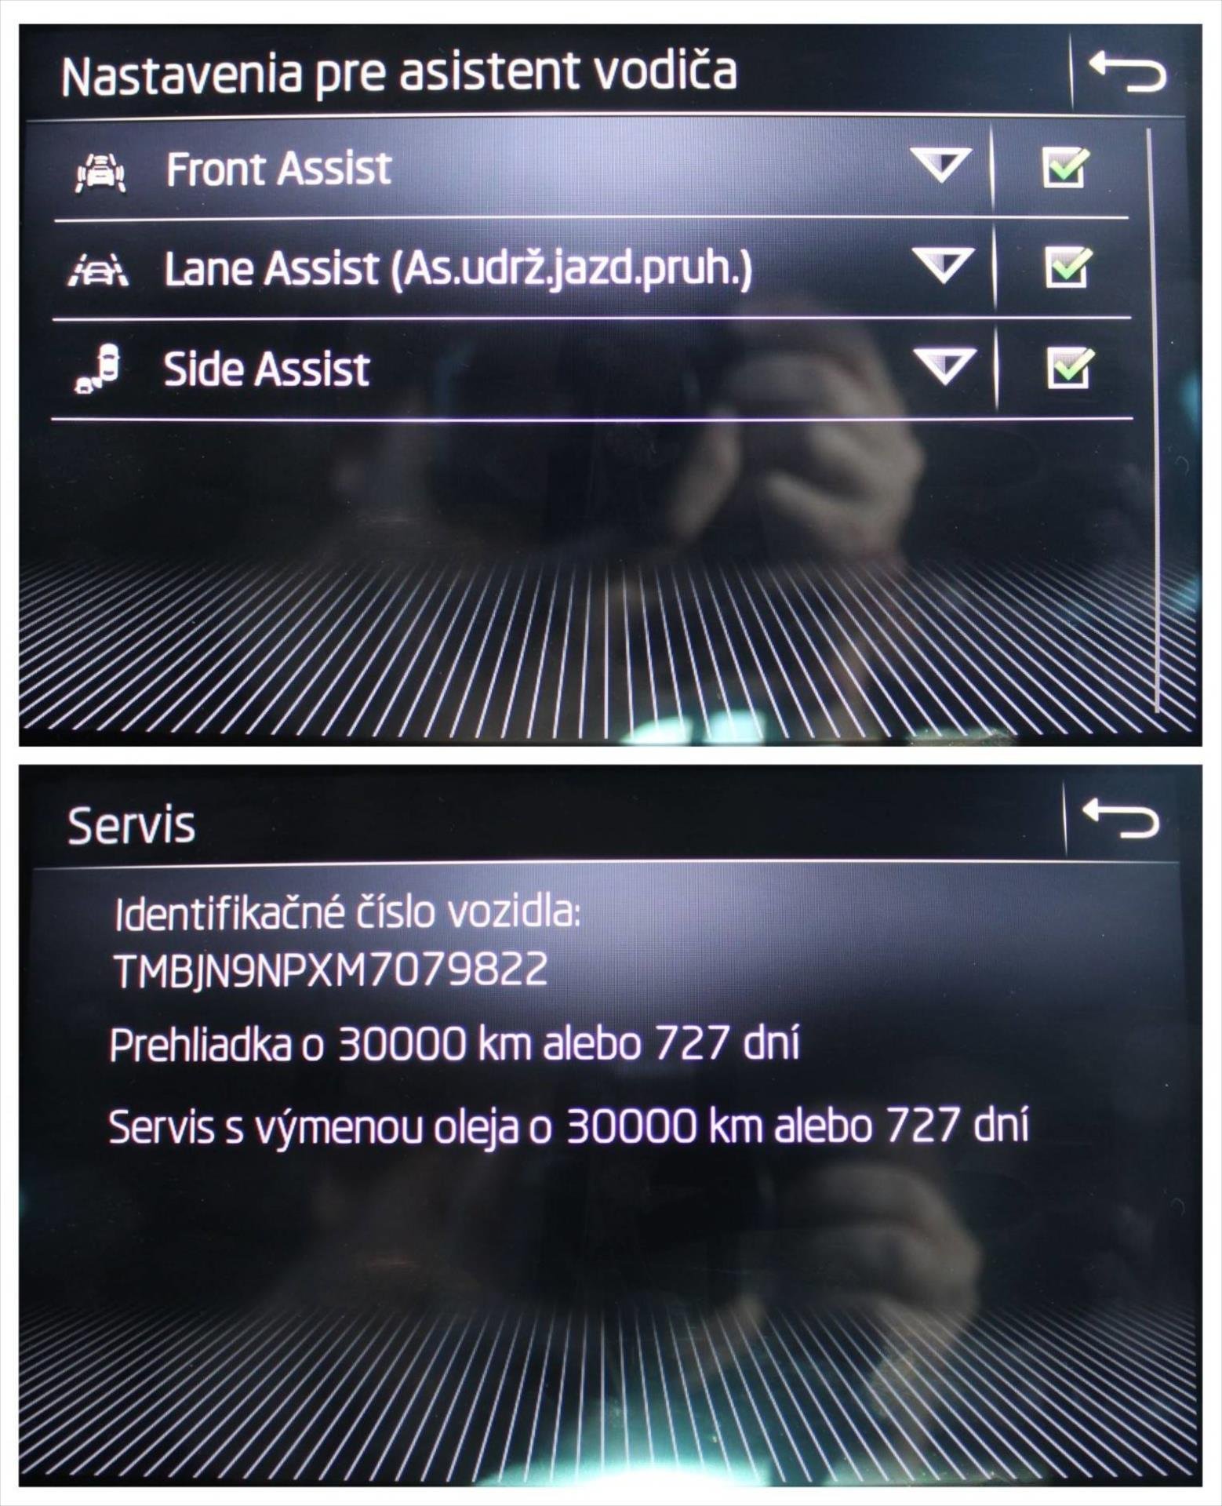Tap the Prehliadka o 30000 km line

(455, 1046)
